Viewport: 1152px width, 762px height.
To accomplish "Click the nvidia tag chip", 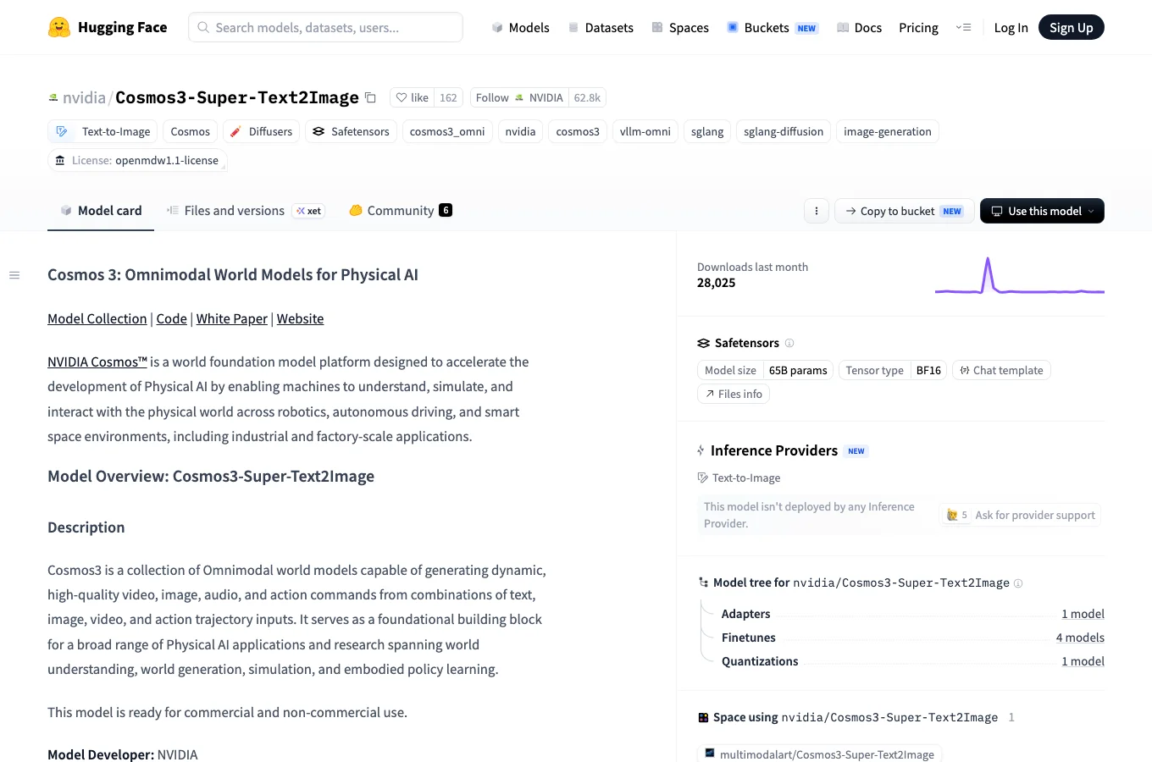I will coord(520,132).
